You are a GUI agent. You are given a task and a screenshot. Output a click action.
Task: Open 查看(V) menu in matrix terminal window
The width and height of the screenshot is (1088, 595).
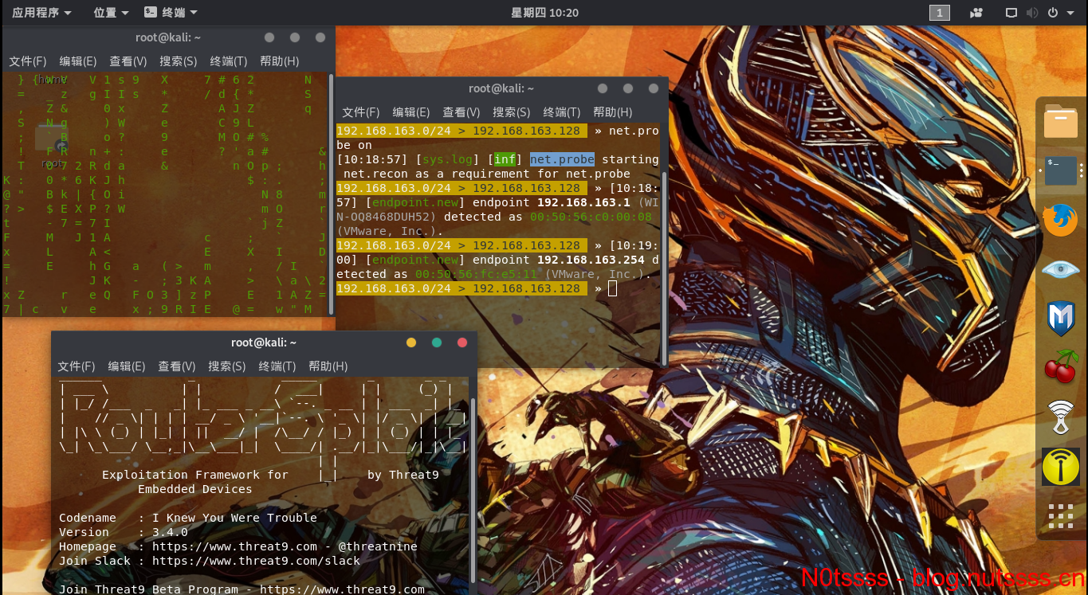(x=128, y=61)
